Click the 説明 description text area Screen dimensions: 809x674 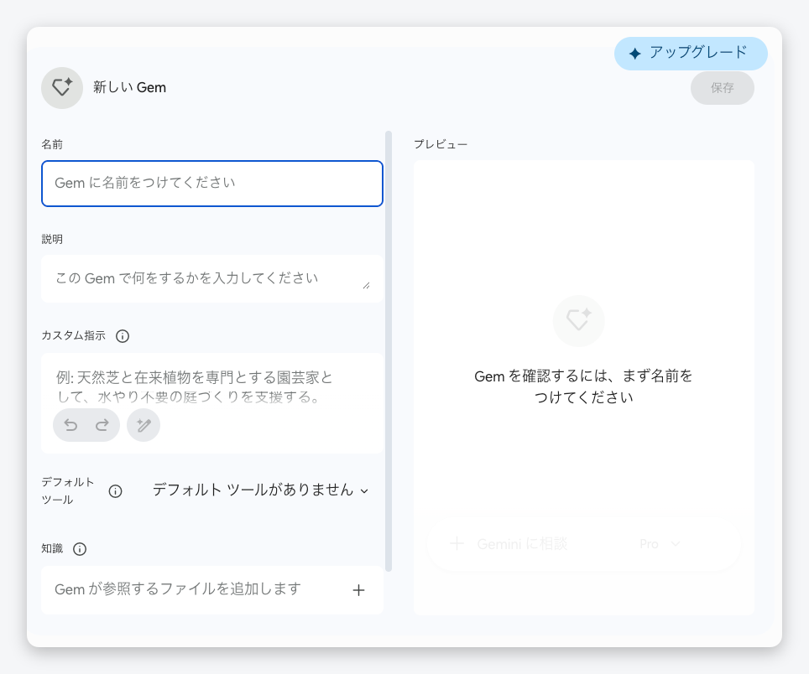(x=212, y=279)
